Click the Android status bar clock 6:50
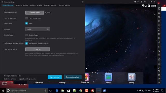The height and width of the screenshot is (93, 166). pos(153,6)
